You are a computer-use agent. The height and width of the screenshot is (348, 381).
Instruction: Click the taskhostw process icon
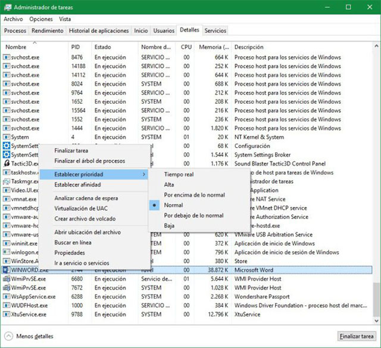[7, 172]
